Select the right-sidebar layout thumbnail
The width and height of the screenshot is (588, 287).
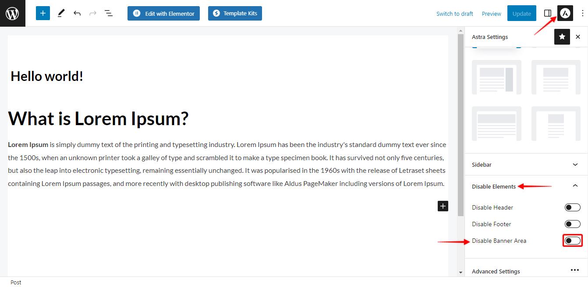click(496, 77)
